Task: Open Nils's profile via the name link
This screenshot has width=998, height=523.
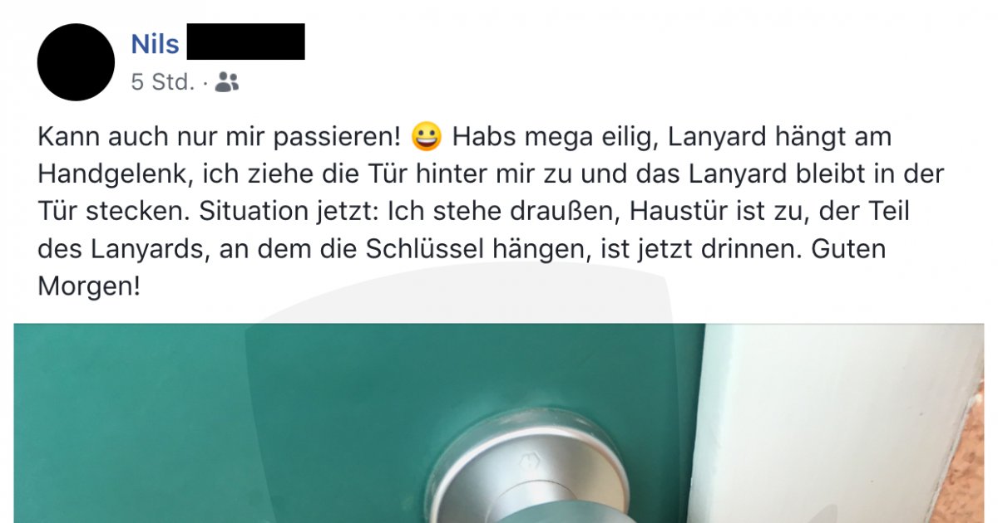Action: pyautogui.click(x=156, y=44)
